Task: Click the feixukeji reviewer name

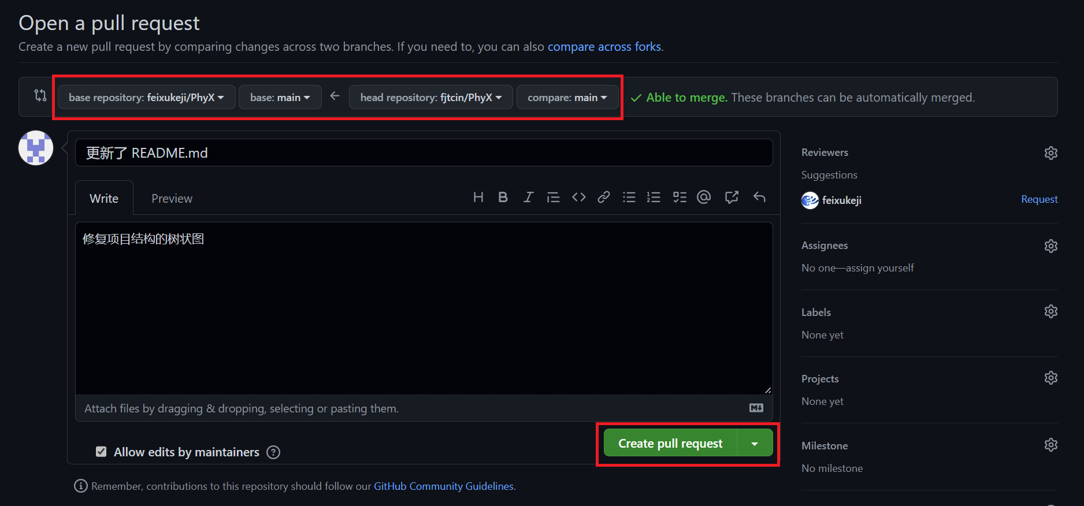Action: 842,200
